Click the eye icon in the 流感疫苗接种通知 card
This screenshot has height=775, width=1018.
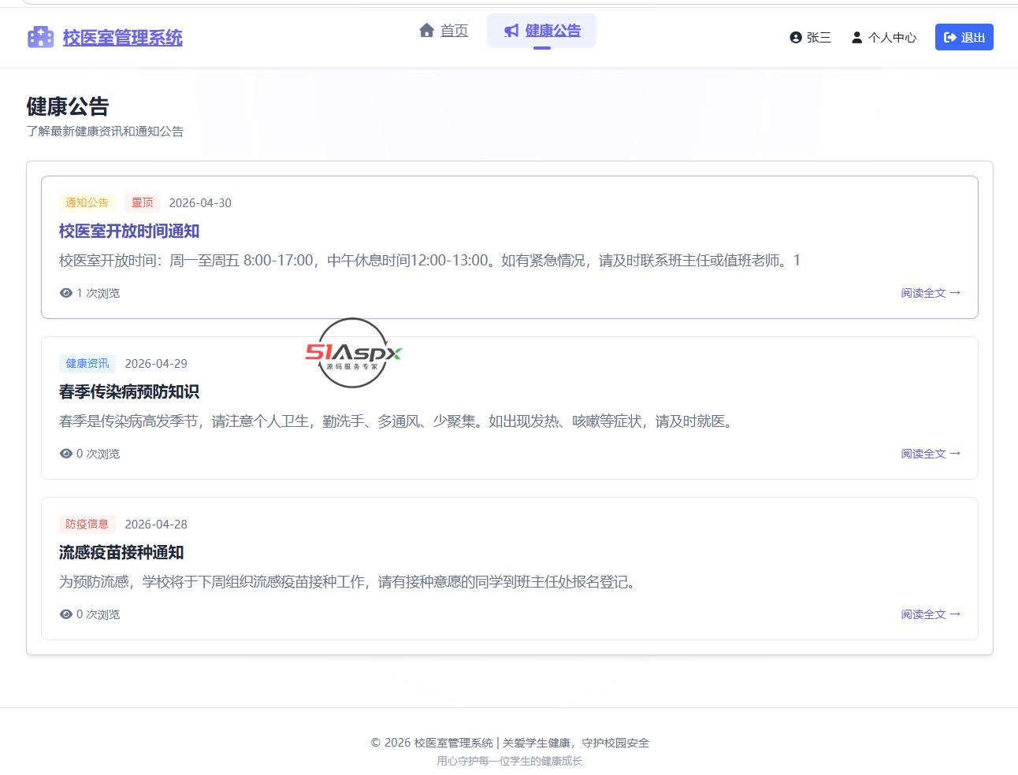[x=66, y=614]
